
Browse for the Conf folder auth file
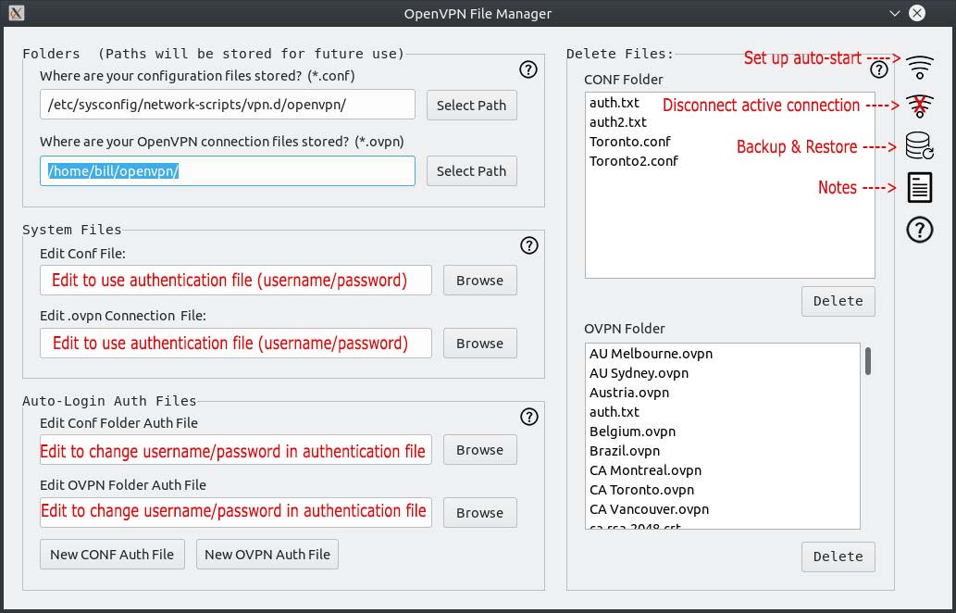pyautogui.click(x=479, y=449)
